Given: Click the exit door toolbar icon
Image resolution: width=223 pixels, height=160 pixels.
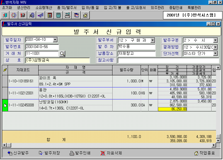Looking at the screenshot, I should [x=6, y=15].
